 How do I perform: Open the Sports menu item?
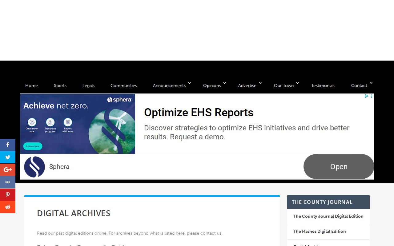[x=60, y=85]
